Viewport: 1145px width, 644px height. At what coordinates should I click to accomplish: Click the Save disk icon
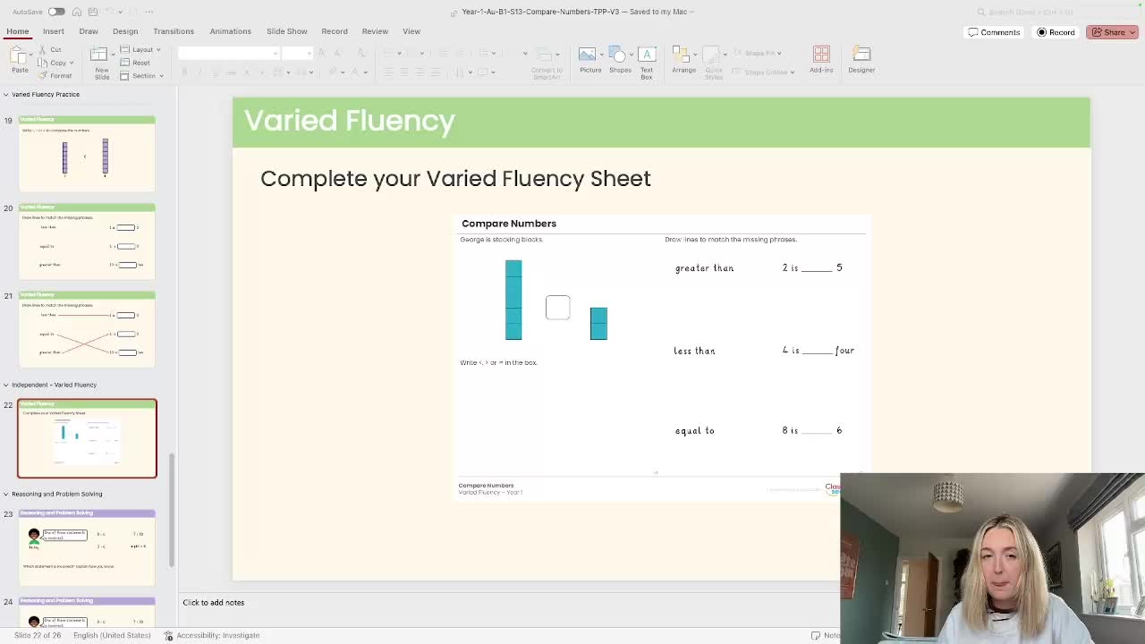point(92,12)
